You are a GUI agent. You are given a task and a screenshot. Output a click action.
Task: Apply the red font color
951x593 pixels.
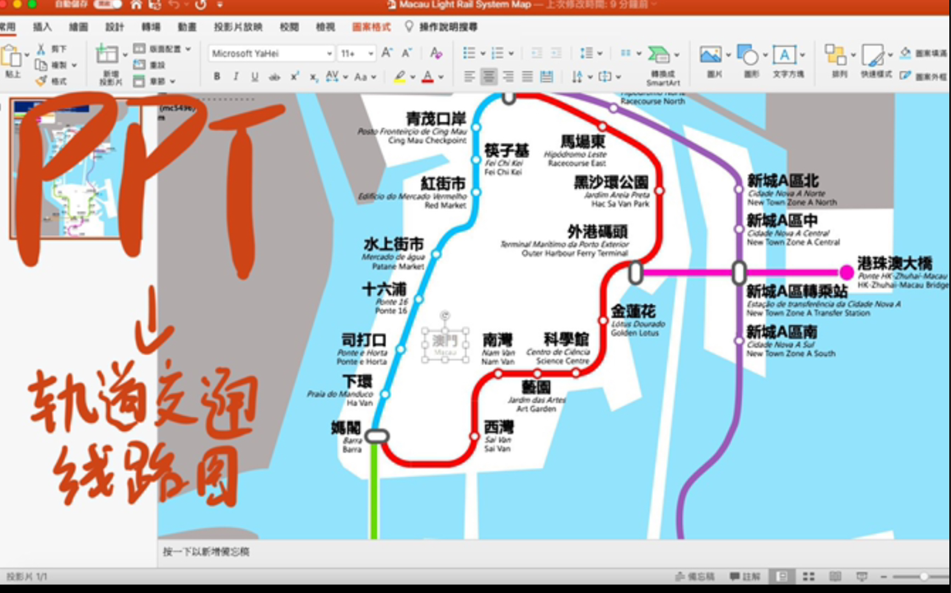pyautogui.click(x=427, y=77)
